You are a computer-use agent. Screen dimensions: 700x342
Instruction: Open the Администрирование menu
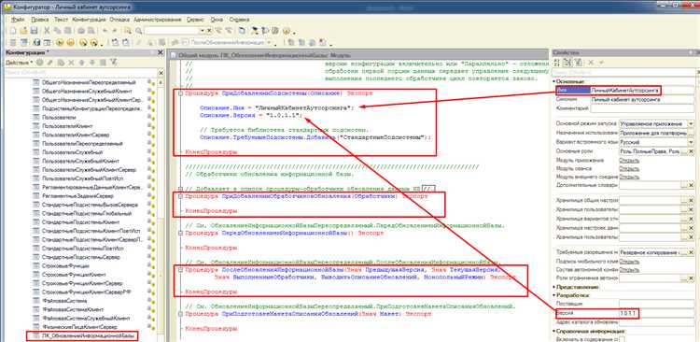click(158, 21)
